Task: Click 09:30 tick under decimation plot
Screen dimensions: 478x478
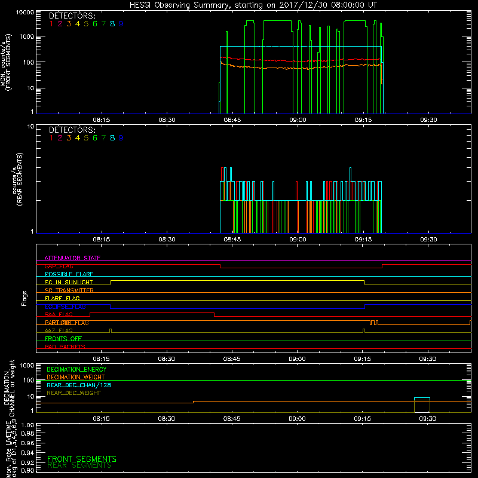Action: [428, 419]
